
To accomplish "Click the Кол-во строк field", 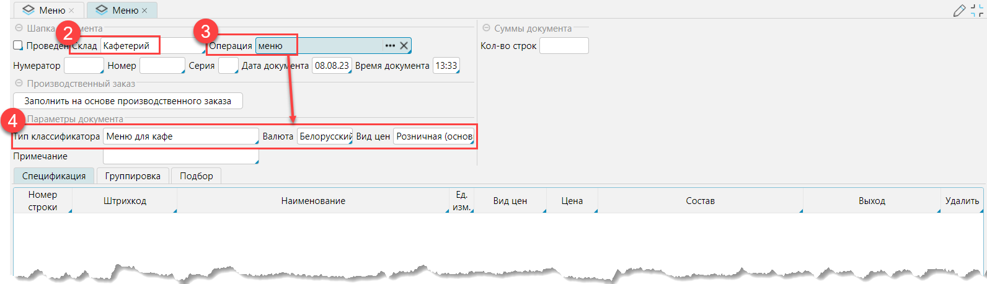I will coord(564,46).
